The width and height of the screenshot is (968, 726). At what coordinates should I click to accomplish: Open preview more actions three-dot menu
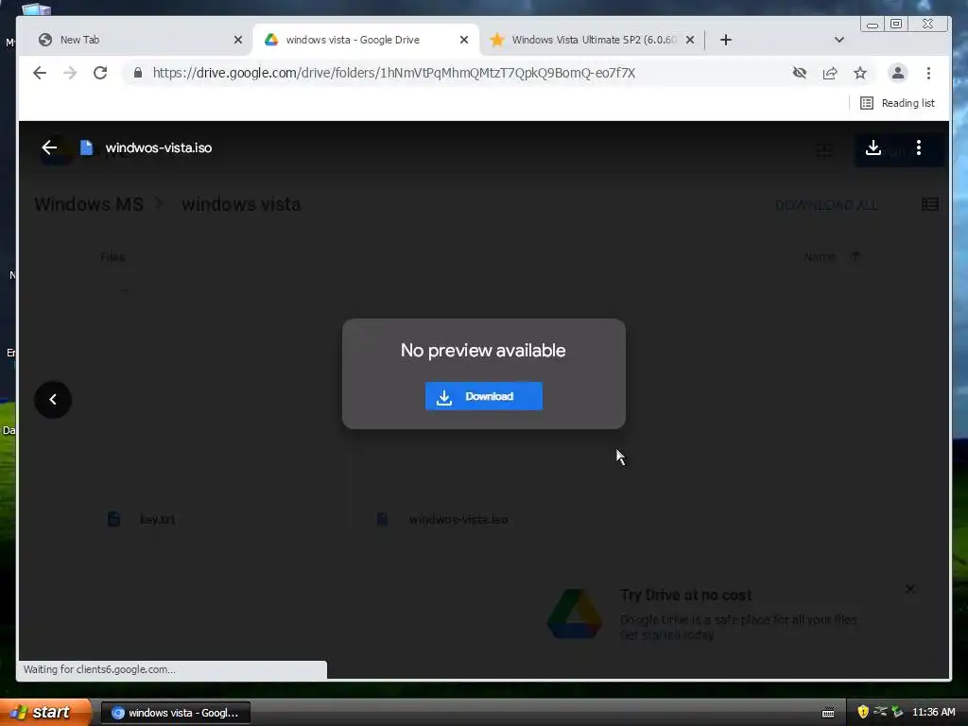tap(919, 147)
